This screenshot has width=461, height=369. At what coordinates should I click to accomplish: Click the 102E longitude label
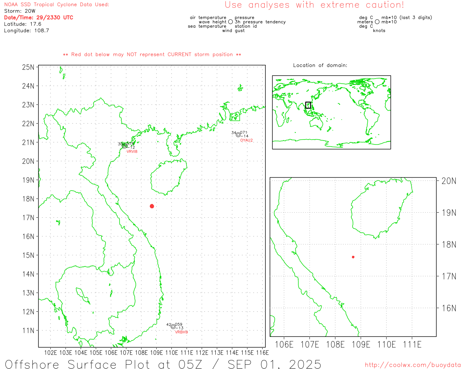(x=51, y=353)
